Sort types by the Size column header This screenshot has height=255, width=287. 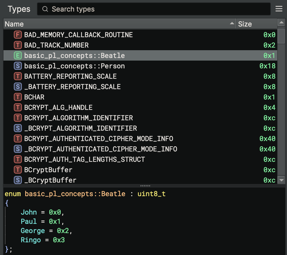coord(245,24)
